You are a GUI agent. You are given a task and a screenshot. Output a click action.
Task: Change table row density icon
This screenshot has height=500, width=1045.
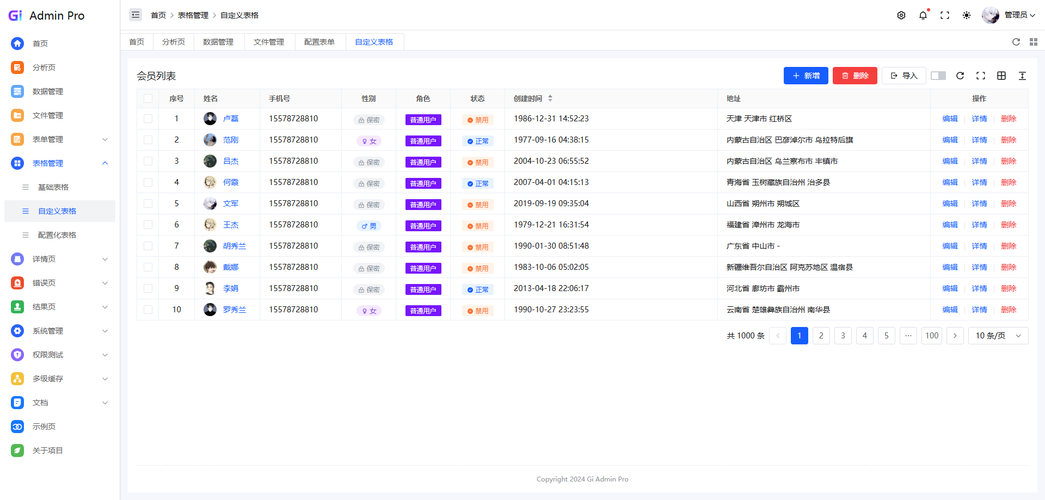(1022, 76)
